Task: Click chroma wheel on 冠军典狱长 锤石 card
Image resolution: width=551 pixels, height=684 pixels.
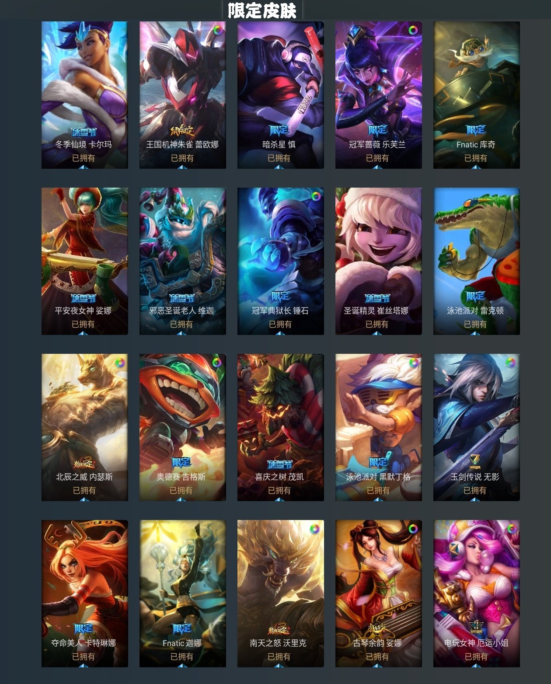Action: click(x=315, y=196)
